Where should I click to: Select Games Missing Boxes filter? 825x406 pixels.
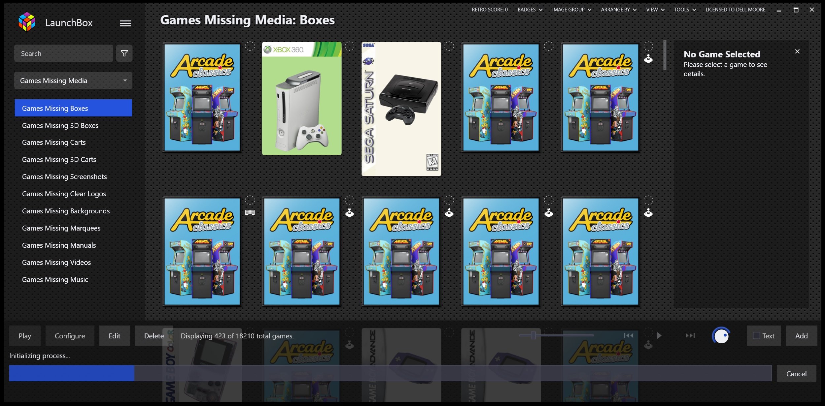[73, 108]
